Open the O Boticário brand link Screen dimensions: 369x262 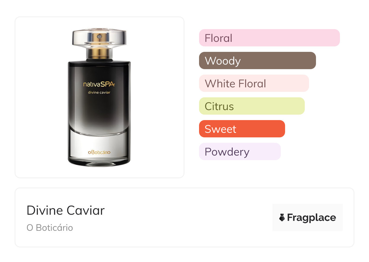(50, 228)
